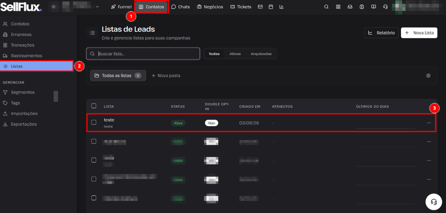This screenshot has width=446, height=213.
Task: Open the search magnifier icon in top bar
Action: 326,7
